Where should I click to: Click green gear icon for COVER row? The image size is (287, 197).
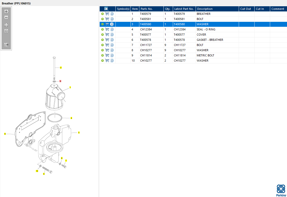(x=102, y=35)
